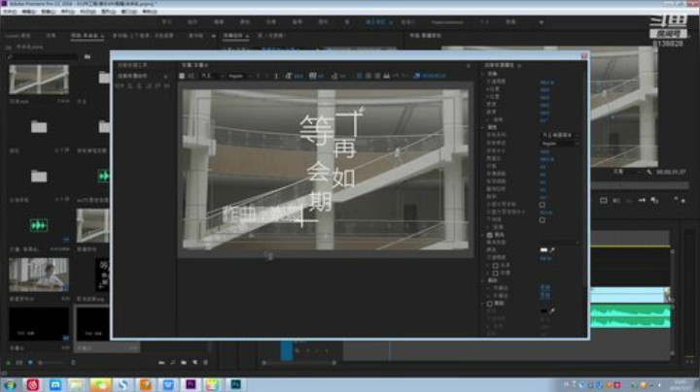
Task: Open Edit menu
Action: pyautogui.click(x=29, y=12)
